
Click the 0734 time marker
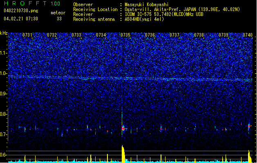click(x=101, y=35)
